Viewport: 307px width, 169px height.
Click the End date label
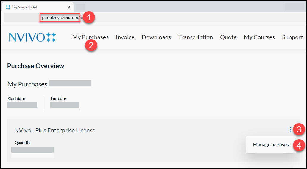(x=58, y=99)
